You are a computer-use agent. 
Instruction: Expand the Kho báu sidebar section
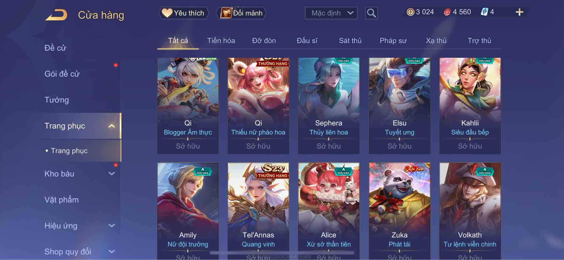pyautogui.click(x=111, y=174)
